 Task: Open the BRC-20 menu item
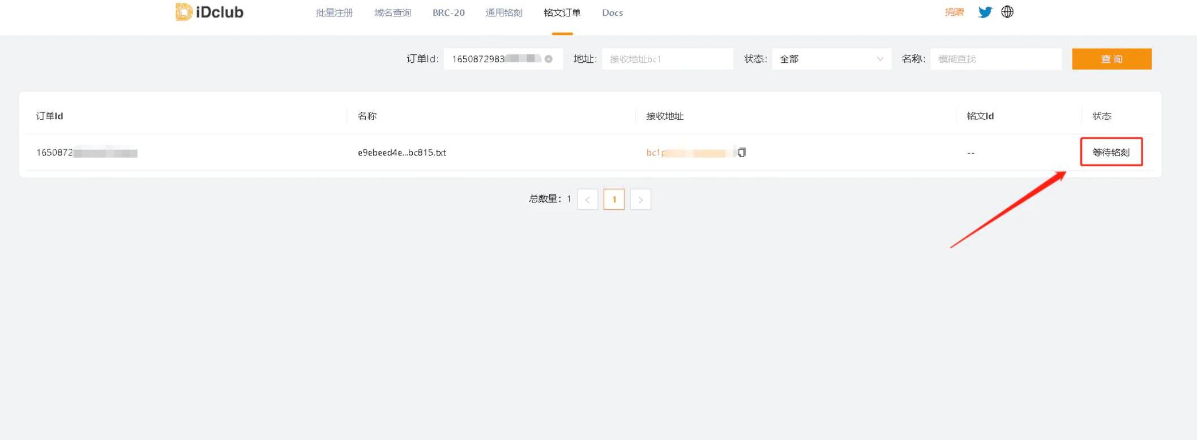448,12
